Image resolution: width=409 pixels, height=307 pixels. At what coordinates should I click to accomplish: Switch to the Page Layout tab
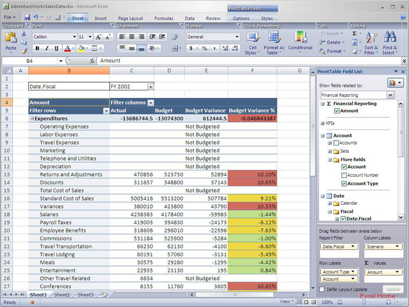pos(130,18)
